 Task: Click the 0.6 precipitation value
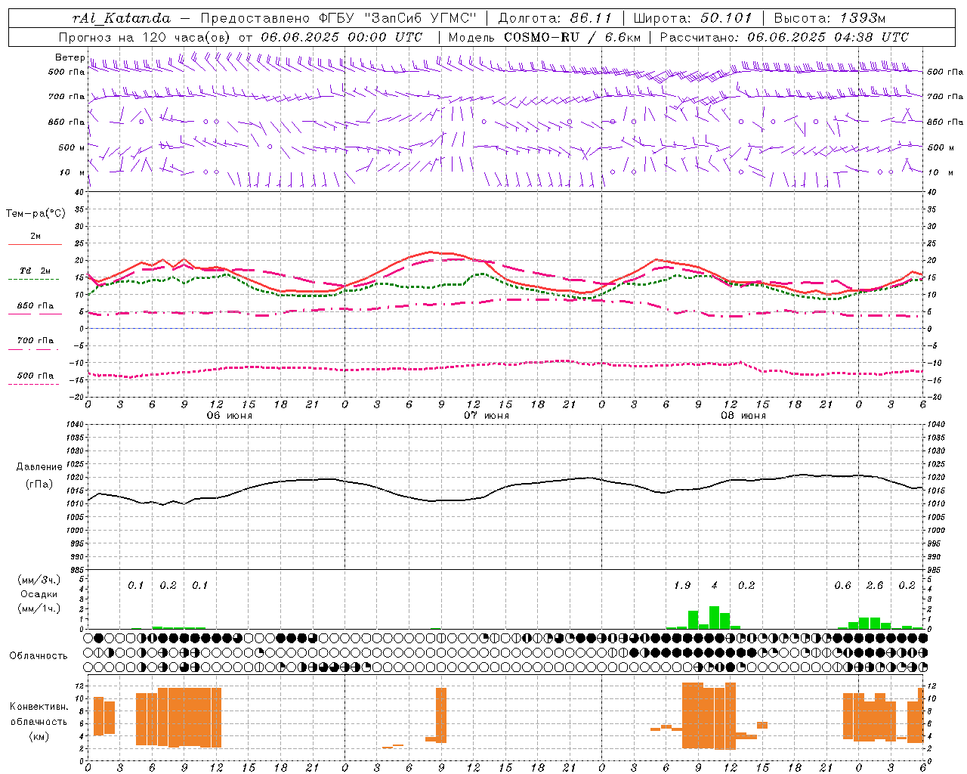point(843,586)
